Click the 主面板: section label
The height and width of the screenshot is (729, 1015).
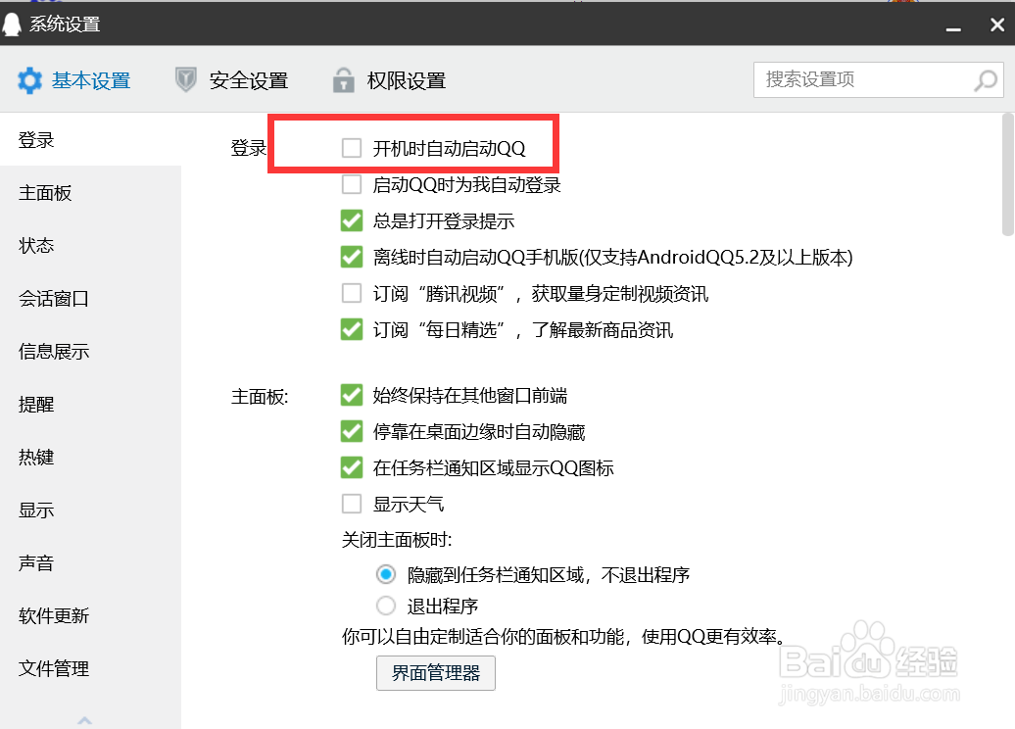coord(260,396)
